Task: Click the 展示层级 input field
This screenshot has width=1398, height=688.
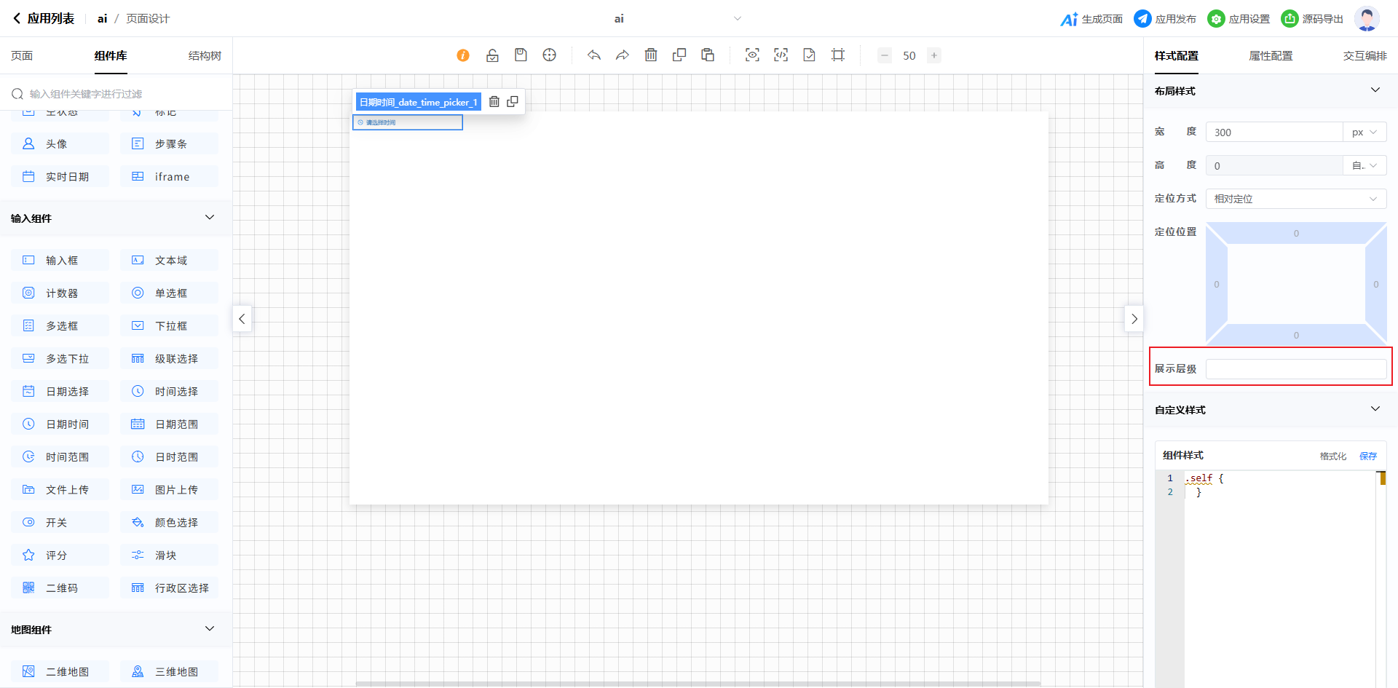Action: 1295,369
